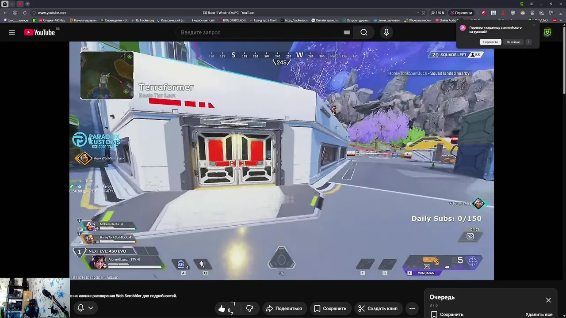The height and width of the screenshot is (318, 566).
Task: Open the YouTube hamburger guide menu
Action: point(12,32)
